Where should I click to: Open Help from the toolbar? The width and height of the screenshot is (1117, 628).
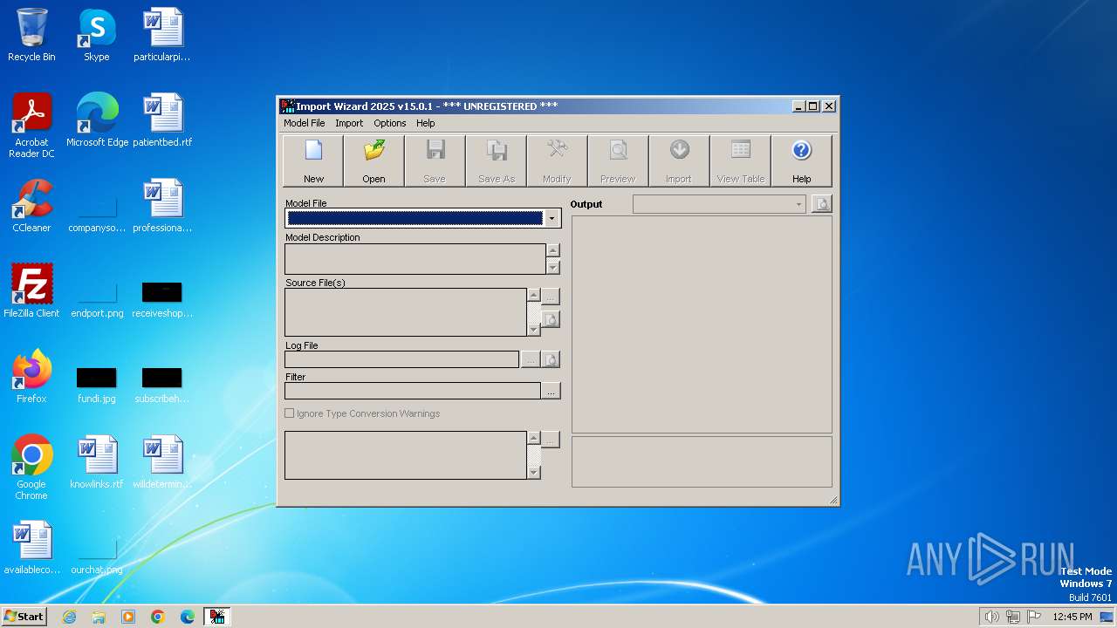click(801, 160)
